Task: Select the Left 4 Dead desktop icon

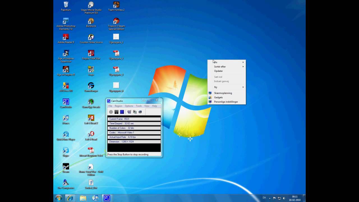Action: 91,136
